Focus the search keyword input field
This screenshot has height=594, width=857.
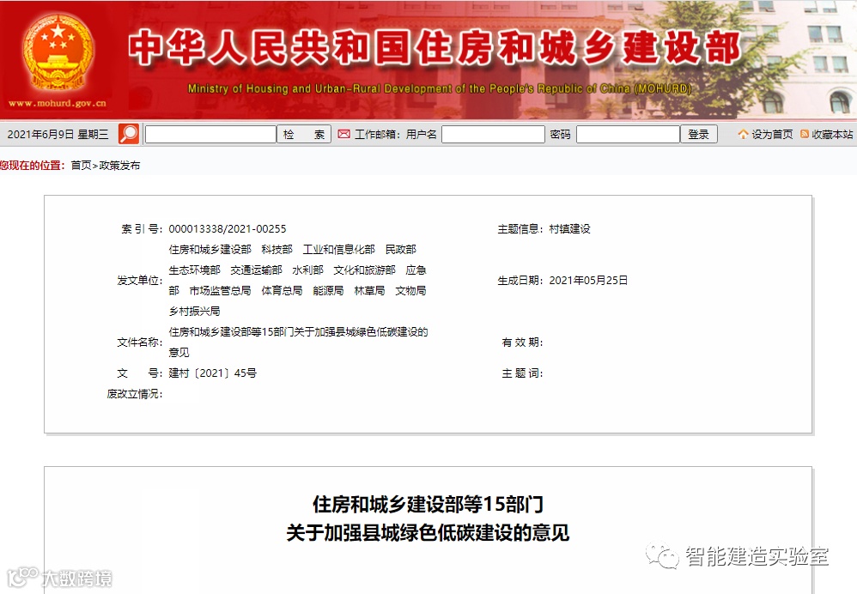click(210, 135)
